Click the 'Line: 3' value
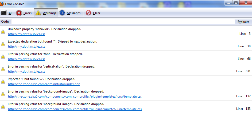The image size is (252, 117). pos(245,34)
